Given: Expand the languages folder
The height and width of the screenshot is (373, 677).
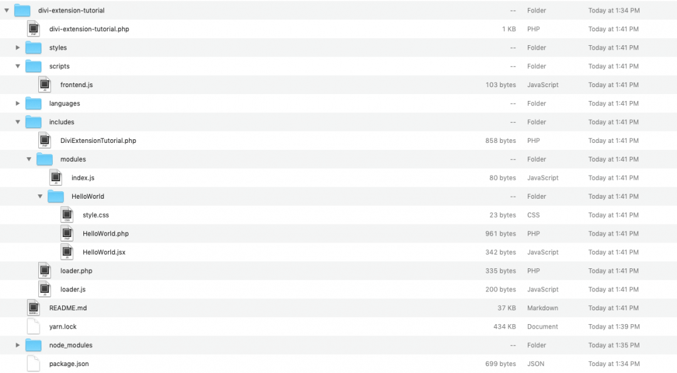Looking at the screenshot, I should tap(18, 103).
